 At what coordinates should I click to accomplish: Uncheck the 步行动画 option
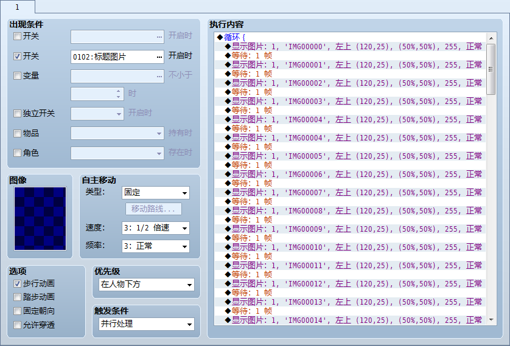(x=17, y=283)
